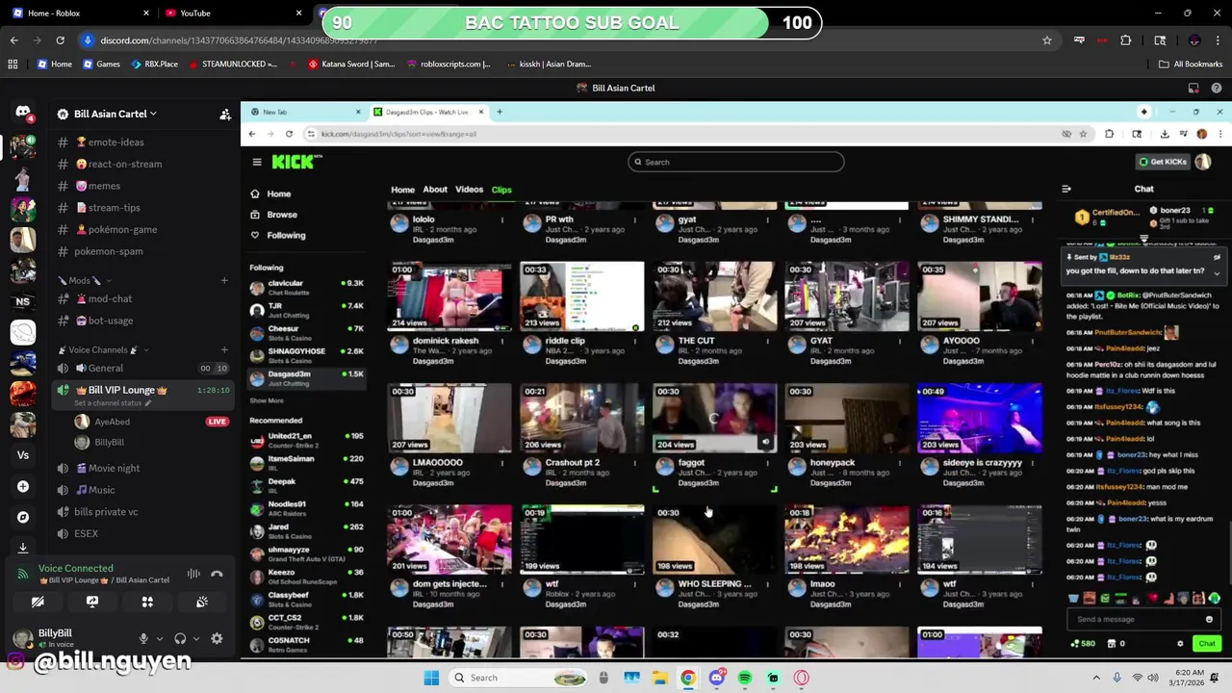Reload the Discord browser tab
The height and width of the screenshot is (693, 1232).
[x=60, y=40]
